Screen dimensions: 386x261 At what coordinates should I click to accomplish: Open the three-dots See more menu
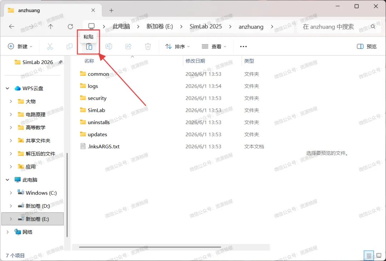(x=243, y=46)
